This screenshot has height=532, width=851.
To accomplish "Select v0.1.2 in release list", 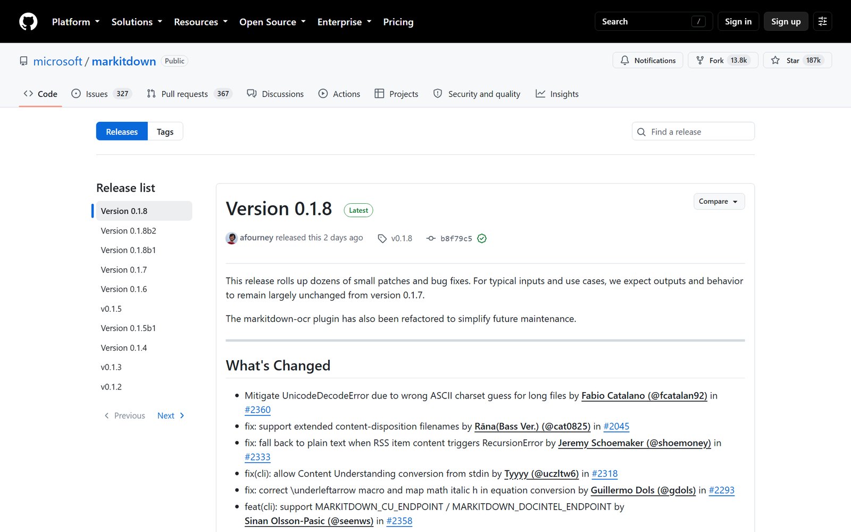I will [144, 387].
